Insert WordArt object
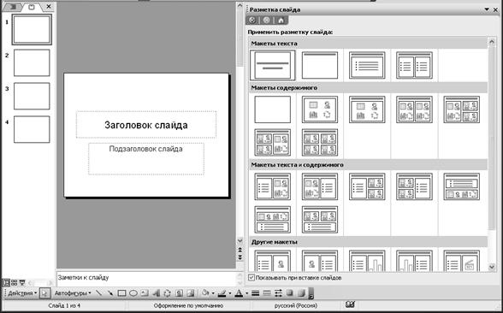 coord(156,293)
